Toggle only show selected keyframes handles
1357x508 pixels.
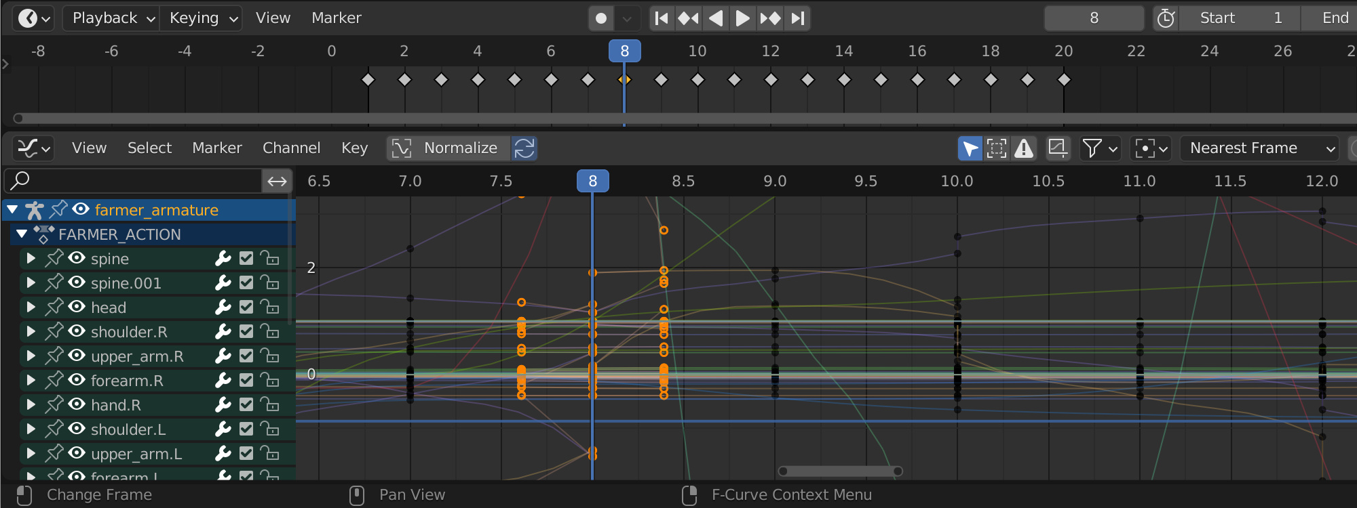(997, 148)
